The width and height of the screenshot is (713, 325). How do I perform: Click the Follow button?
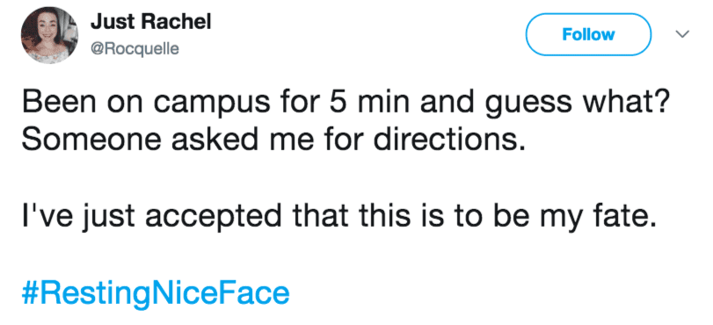tap(588, 34)
